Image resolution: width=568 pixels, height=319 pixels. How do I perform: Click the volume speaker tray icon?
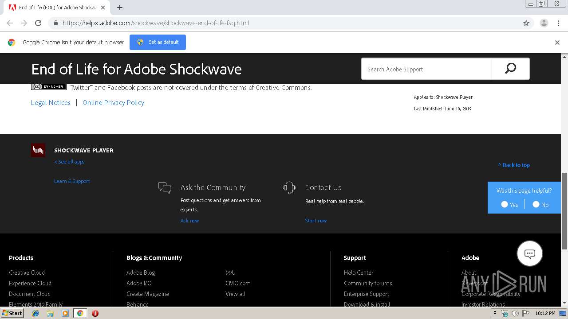515,313
